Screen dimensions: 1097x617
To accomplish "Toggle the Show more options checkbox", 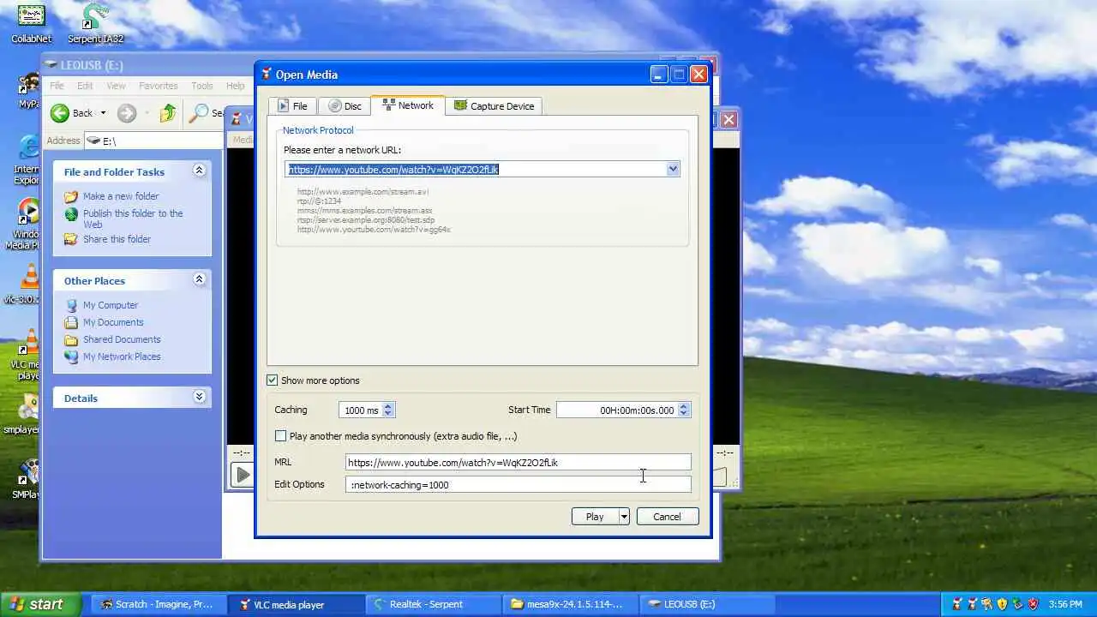I will click(273, 380).
